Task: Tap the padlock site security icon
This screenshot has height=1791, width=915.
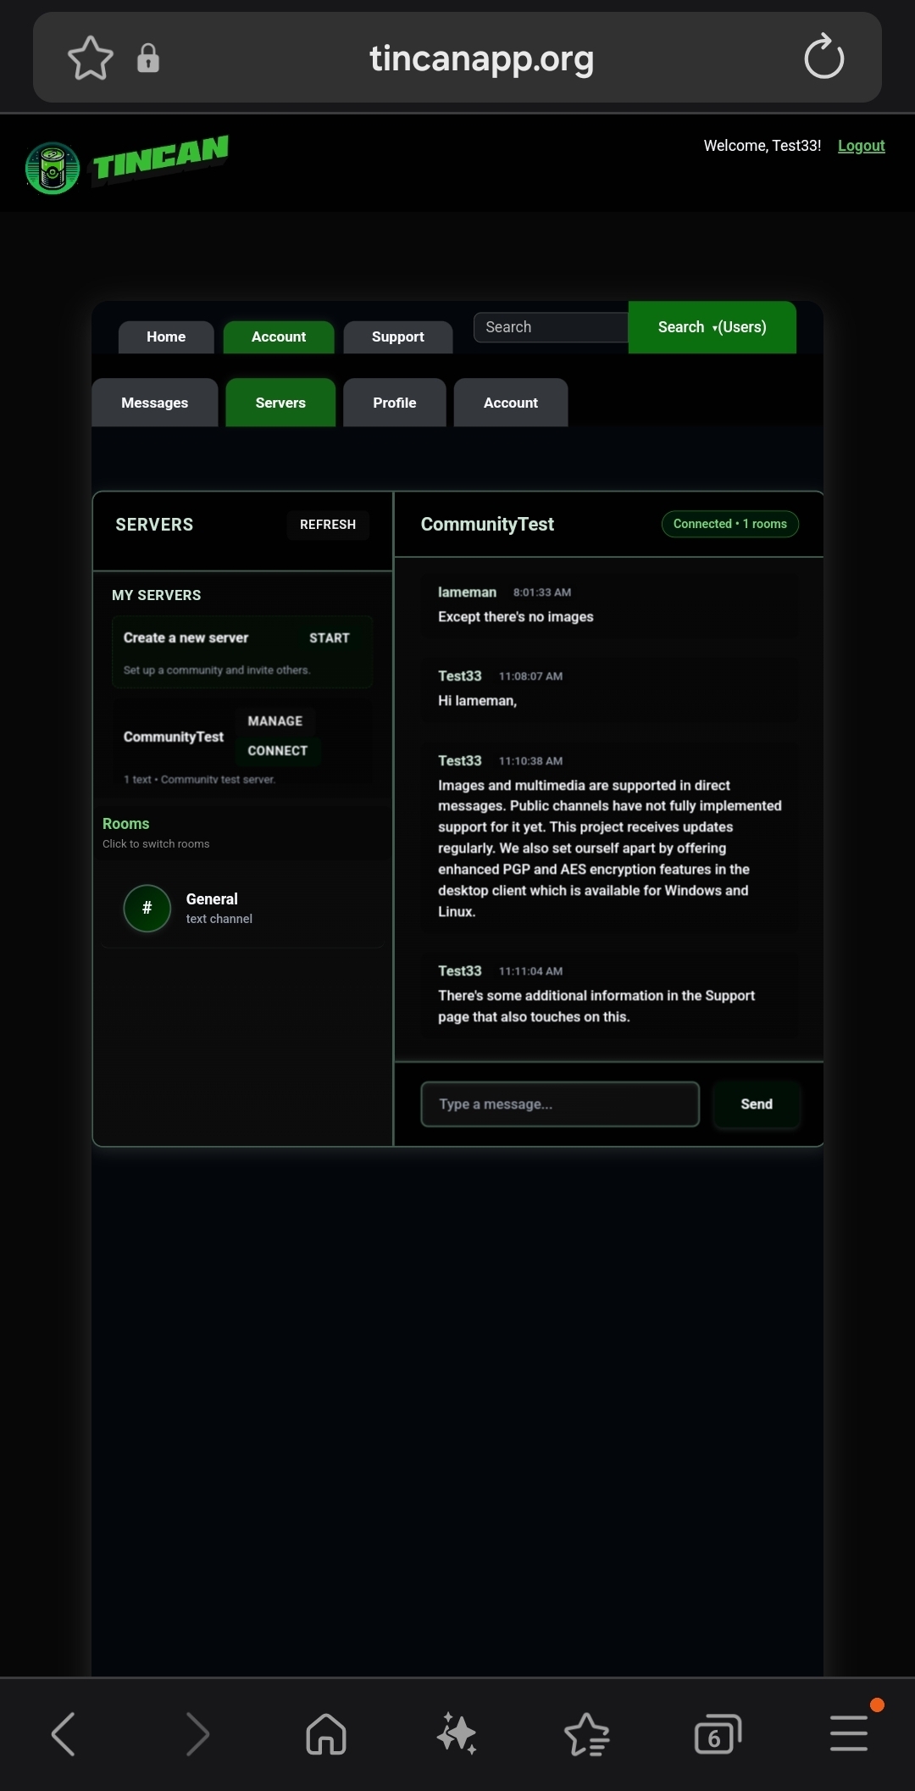Action: pos(148,58)
